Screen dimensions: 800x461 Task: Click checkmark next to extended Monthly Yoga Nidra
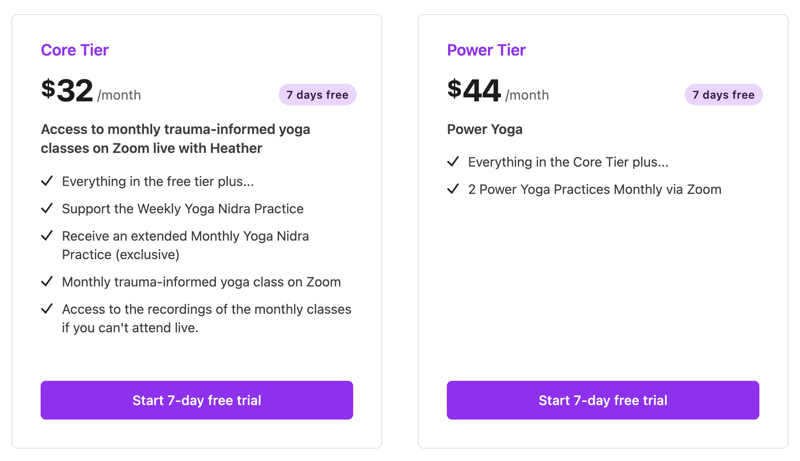[47, 235]
